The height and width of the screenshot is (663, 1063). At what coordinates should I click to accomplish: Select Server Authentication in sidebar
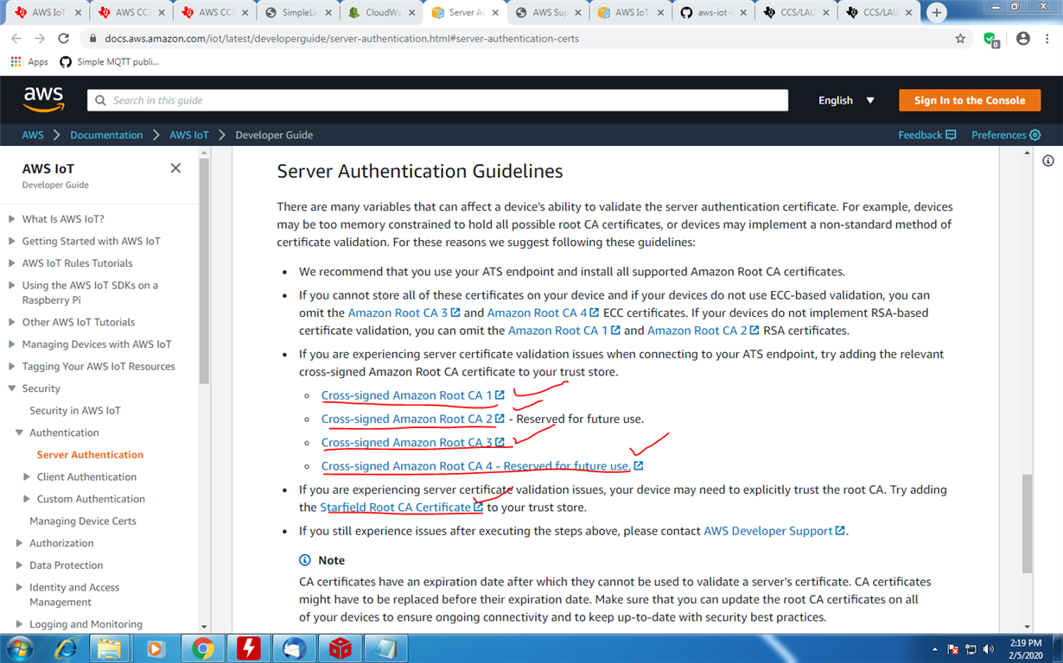(90, 454)
